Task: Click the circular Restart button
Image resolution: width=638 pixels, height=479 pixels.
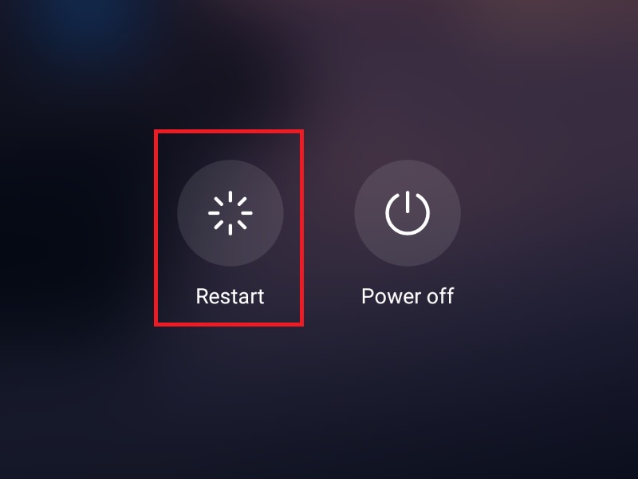Action: coord(230,213)
